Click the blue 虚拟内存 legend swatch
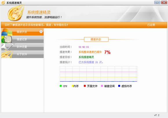 tap(119, 86)
